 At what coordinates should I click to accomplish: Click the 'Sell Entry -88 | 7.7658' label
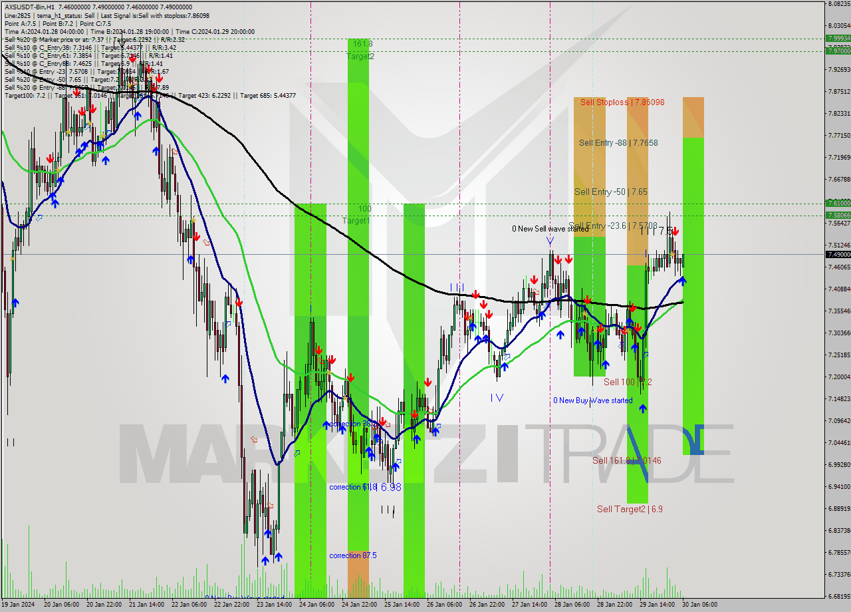click(618, 143)
